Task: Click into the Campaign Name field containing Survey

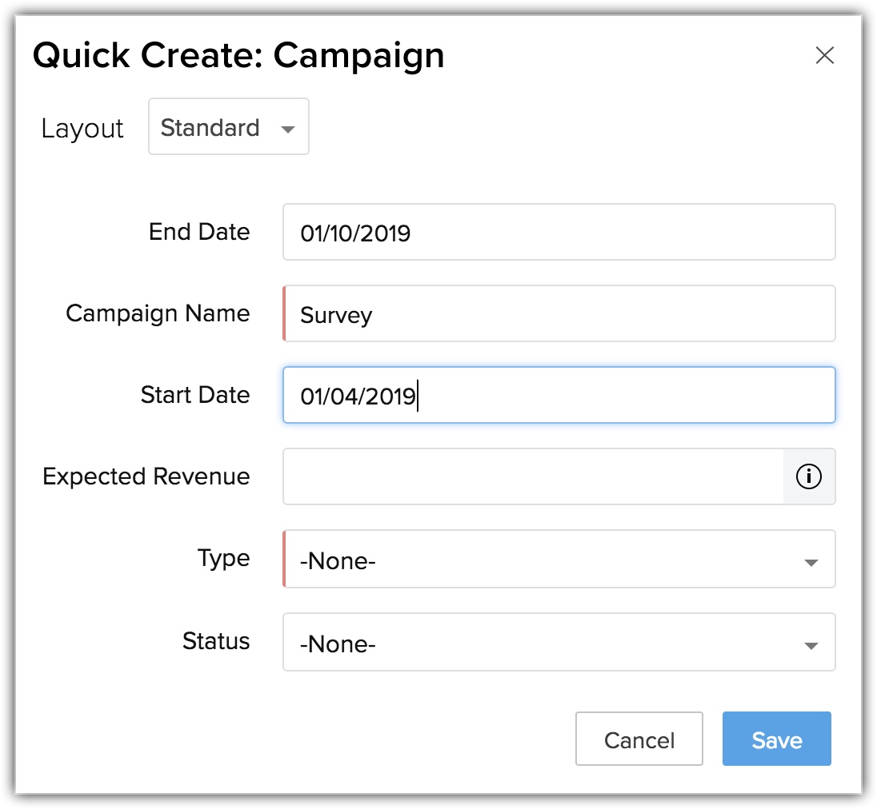Action: [559, 314]
